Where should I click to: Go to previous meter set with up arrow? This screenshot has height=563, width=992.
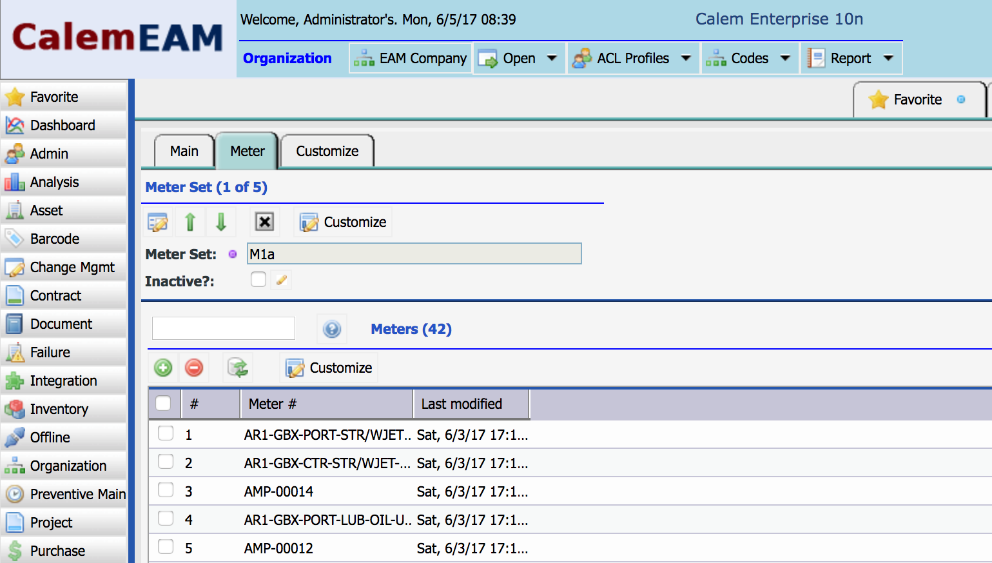coord(190,222)
